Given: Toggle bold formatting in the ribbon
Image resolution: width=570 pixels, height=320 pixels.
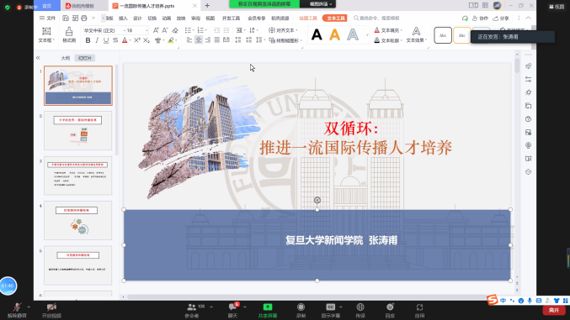Looking at the screenshot, I should (x=88, y=40).
